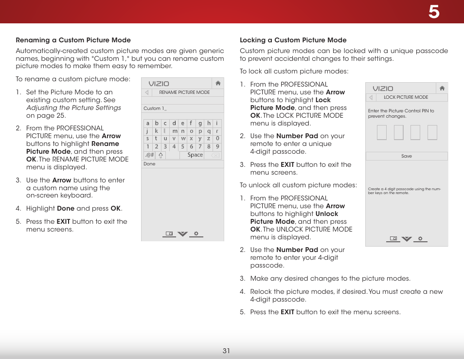
Task: Tap the number 5 key
Action: click(x=182, y=146)
